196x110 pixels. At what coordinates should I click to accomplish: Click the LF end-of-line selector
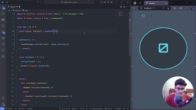87,109
